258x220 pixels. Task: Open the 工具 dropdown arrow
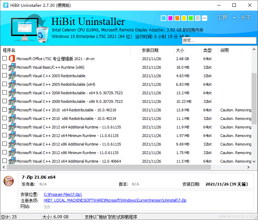tap(234, 18)
